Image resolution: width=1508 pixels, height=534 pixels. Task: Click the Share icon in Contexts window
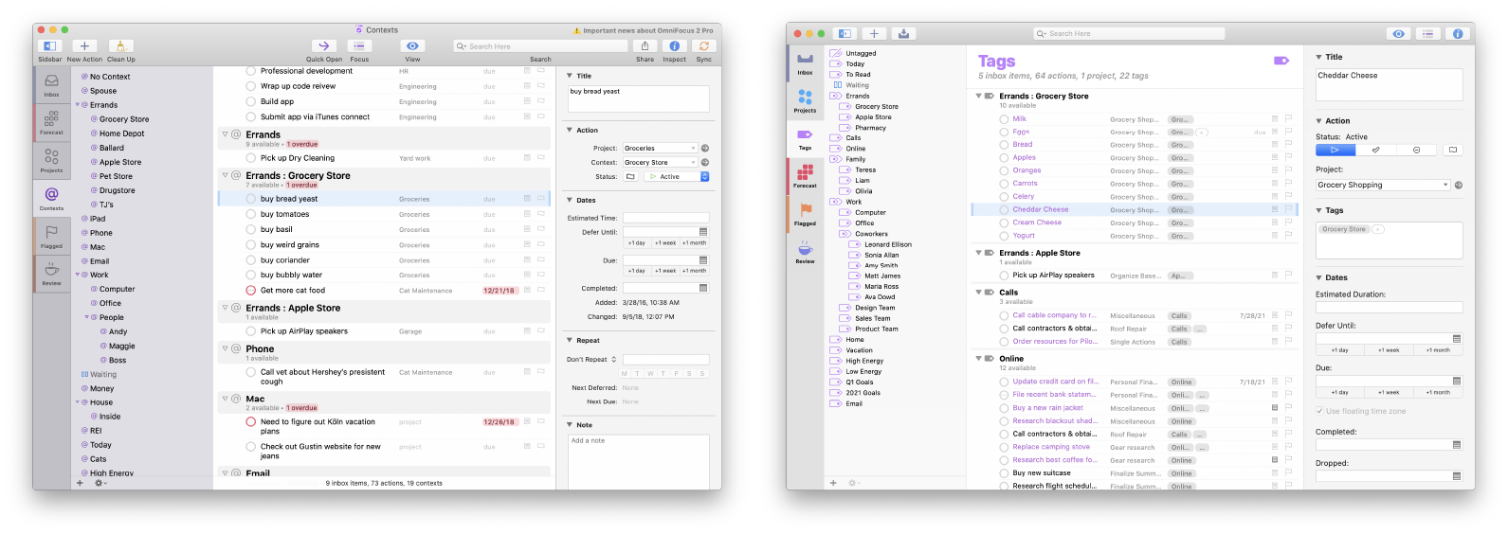tap(645, 45)
